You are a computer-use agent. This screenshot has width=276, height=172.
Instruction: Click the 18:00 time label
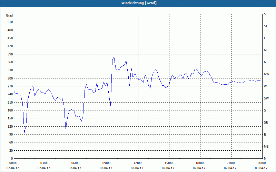[200, 163]
